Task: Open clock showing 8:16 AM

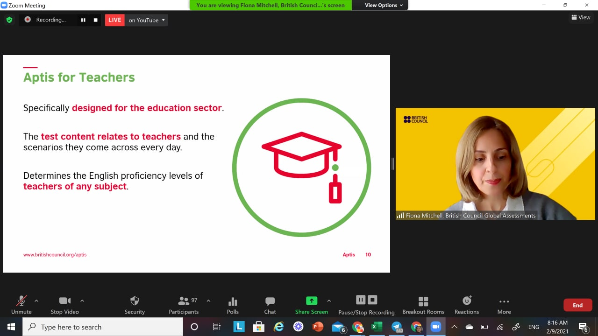Action: (557, 327)
